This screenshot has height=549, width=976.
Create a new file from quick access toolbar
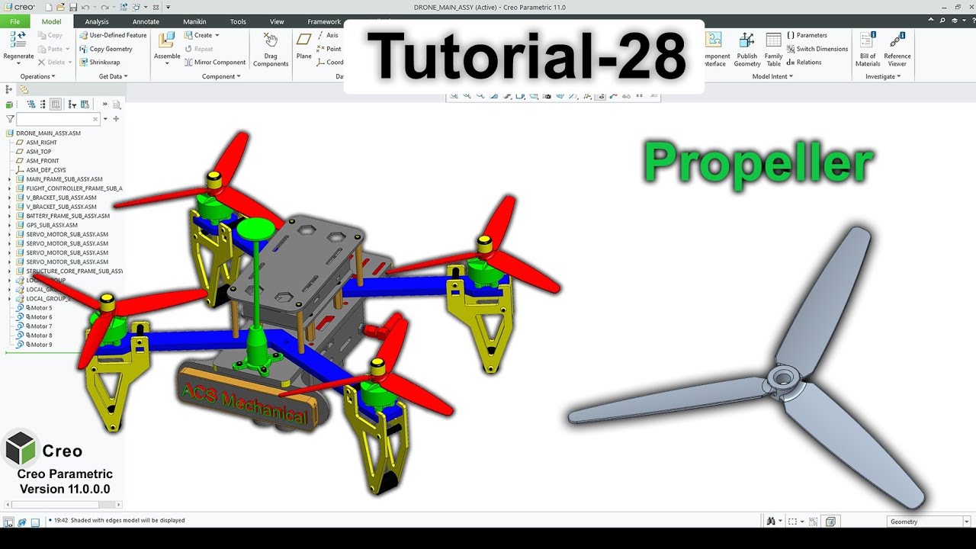47,7
